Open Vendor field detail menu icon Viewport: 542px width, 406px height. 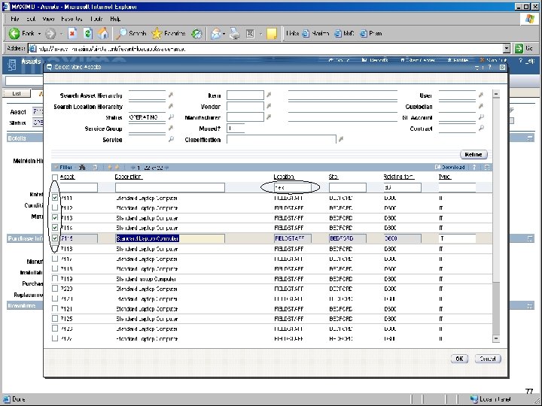[269, 106]
